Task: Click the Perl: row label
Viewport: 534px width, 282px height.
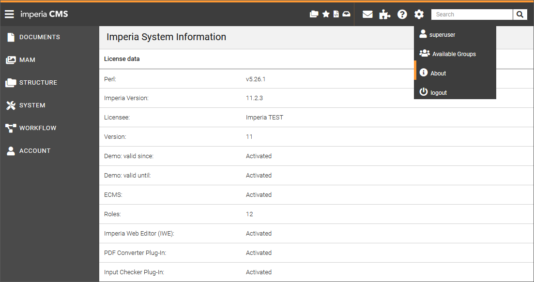Action: point(110,79)
